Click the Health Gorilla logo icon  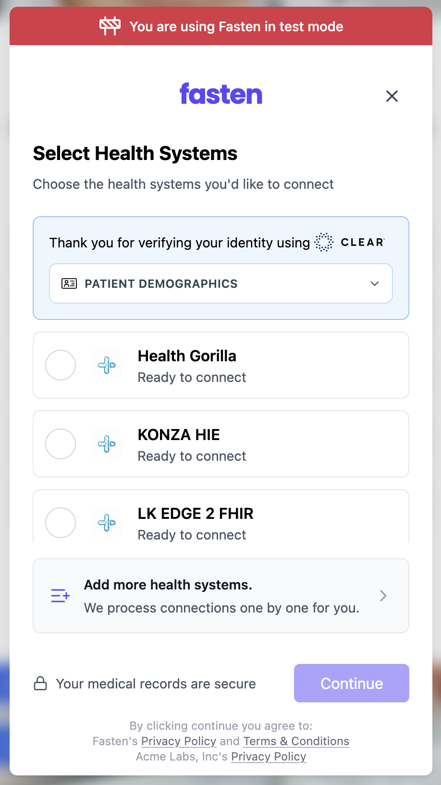(107, 365)
